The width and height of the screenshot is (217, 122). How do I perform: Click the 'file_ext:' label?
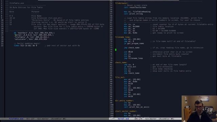tap(120, 77)
